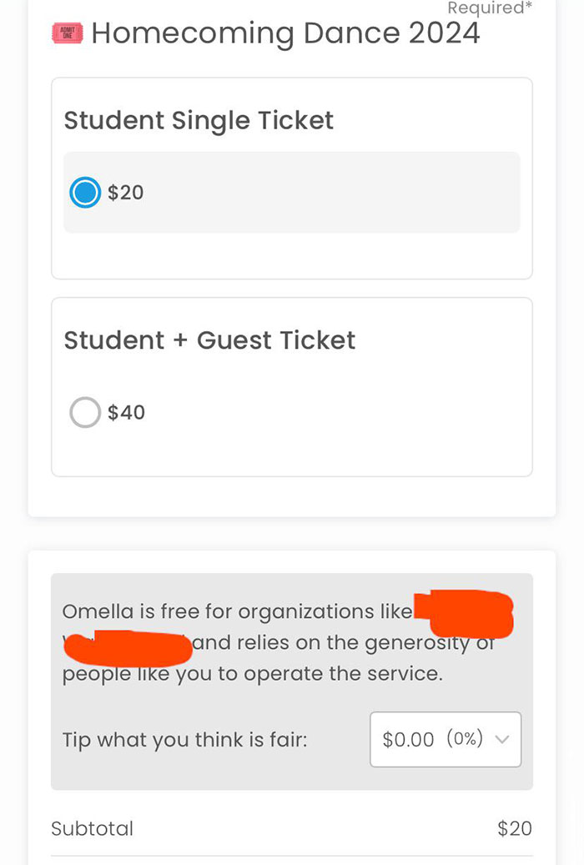584x865 pixels.
Task: Click the $20 subtotal amount
Action: 515,828
